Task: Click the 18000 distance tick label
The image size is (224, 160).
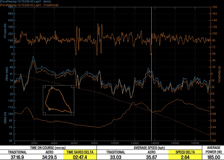Action: (x=195, y=143)
